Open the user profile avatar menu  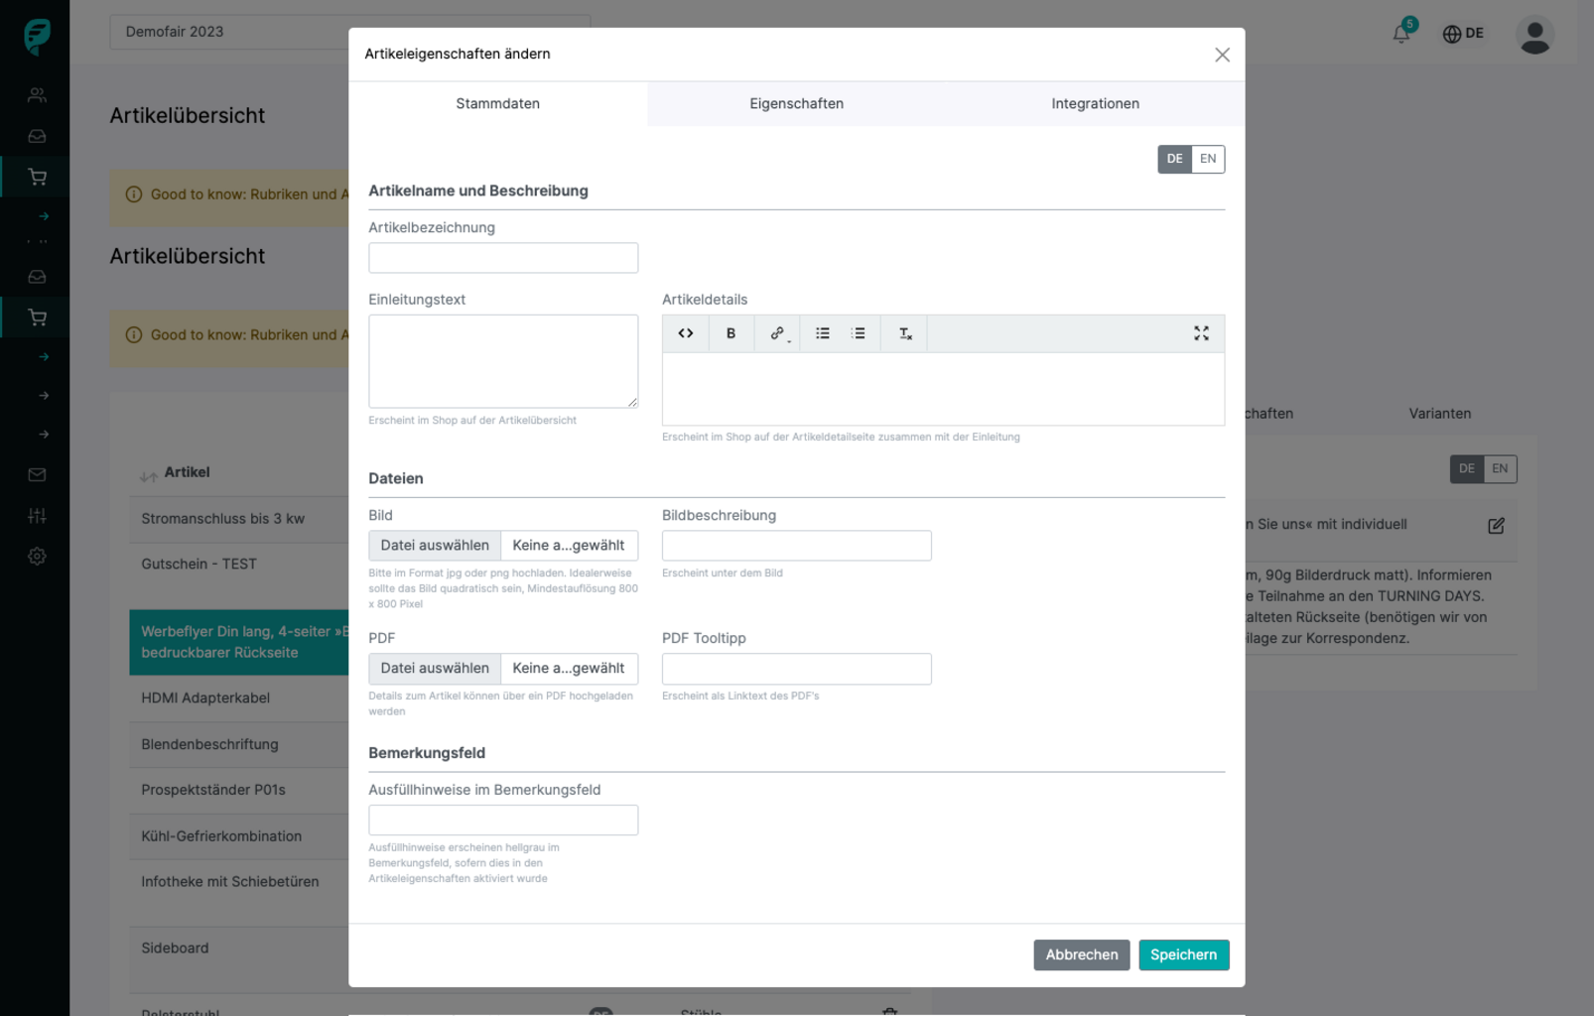[1534, 36]
